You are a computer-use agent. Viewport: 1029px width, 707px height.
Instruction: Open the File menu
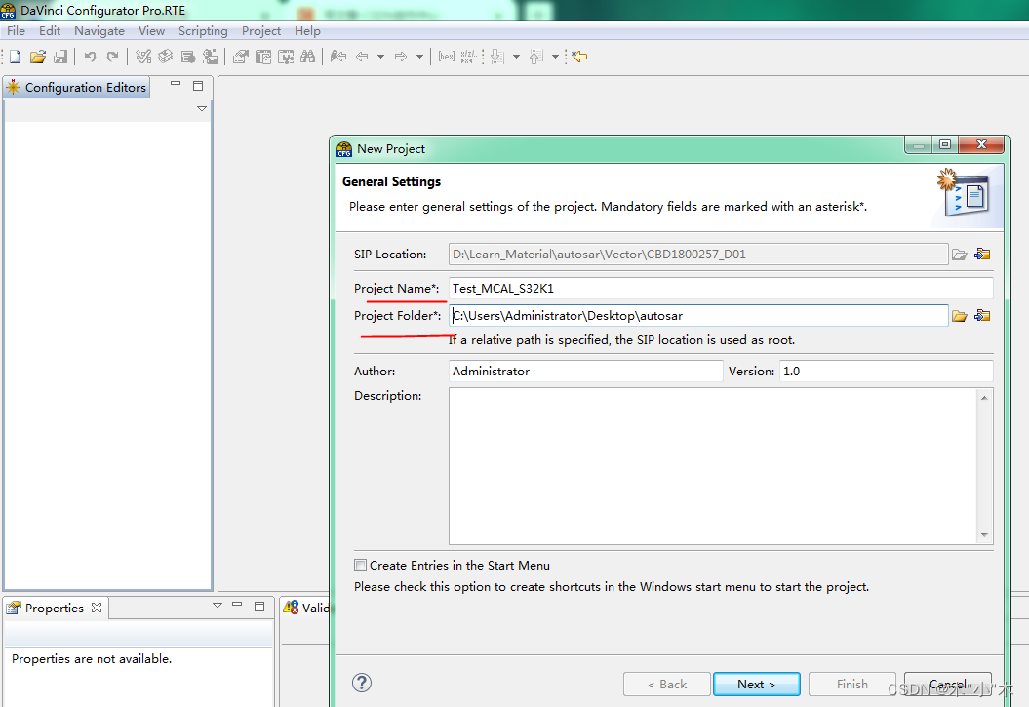click(x=16, y=31)
